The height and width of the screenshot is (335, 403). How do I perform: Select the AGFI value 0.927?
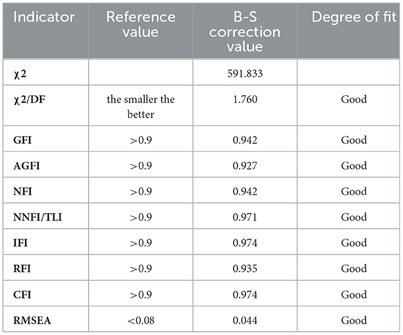pyautogui.click(x=245, y=165)
